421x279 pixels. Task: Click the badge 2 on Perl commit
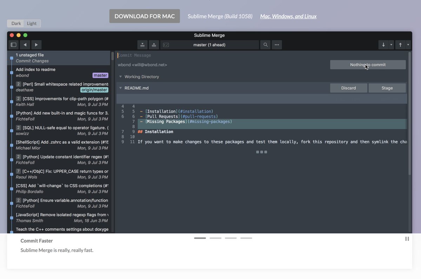[x=18, y=84]
